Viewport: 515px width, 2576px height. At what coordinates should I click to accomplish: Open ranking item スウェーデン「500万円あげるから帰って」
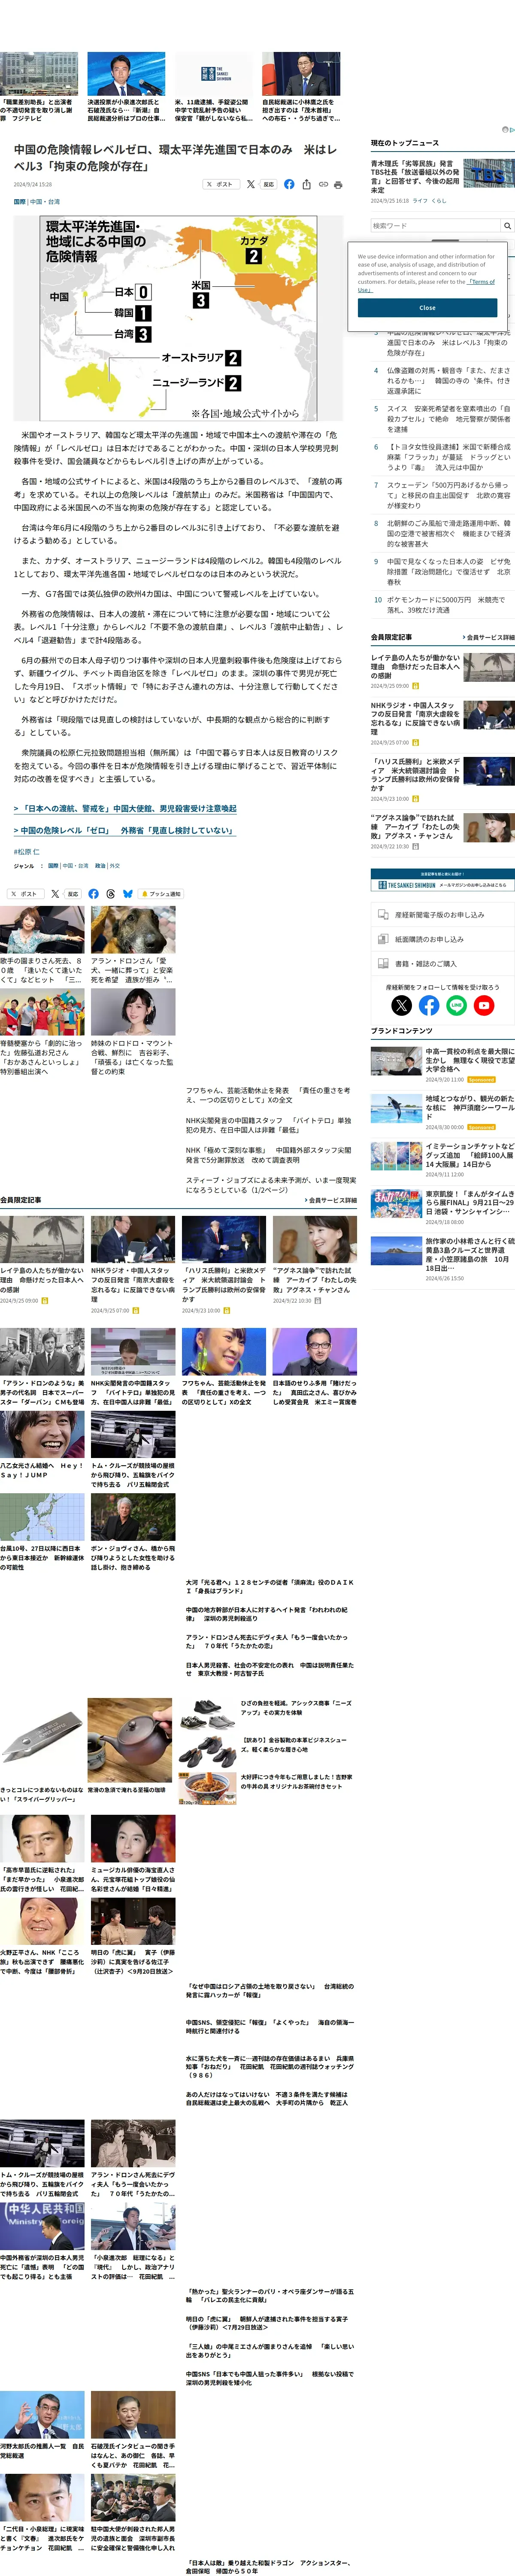(x=448, y=495)
